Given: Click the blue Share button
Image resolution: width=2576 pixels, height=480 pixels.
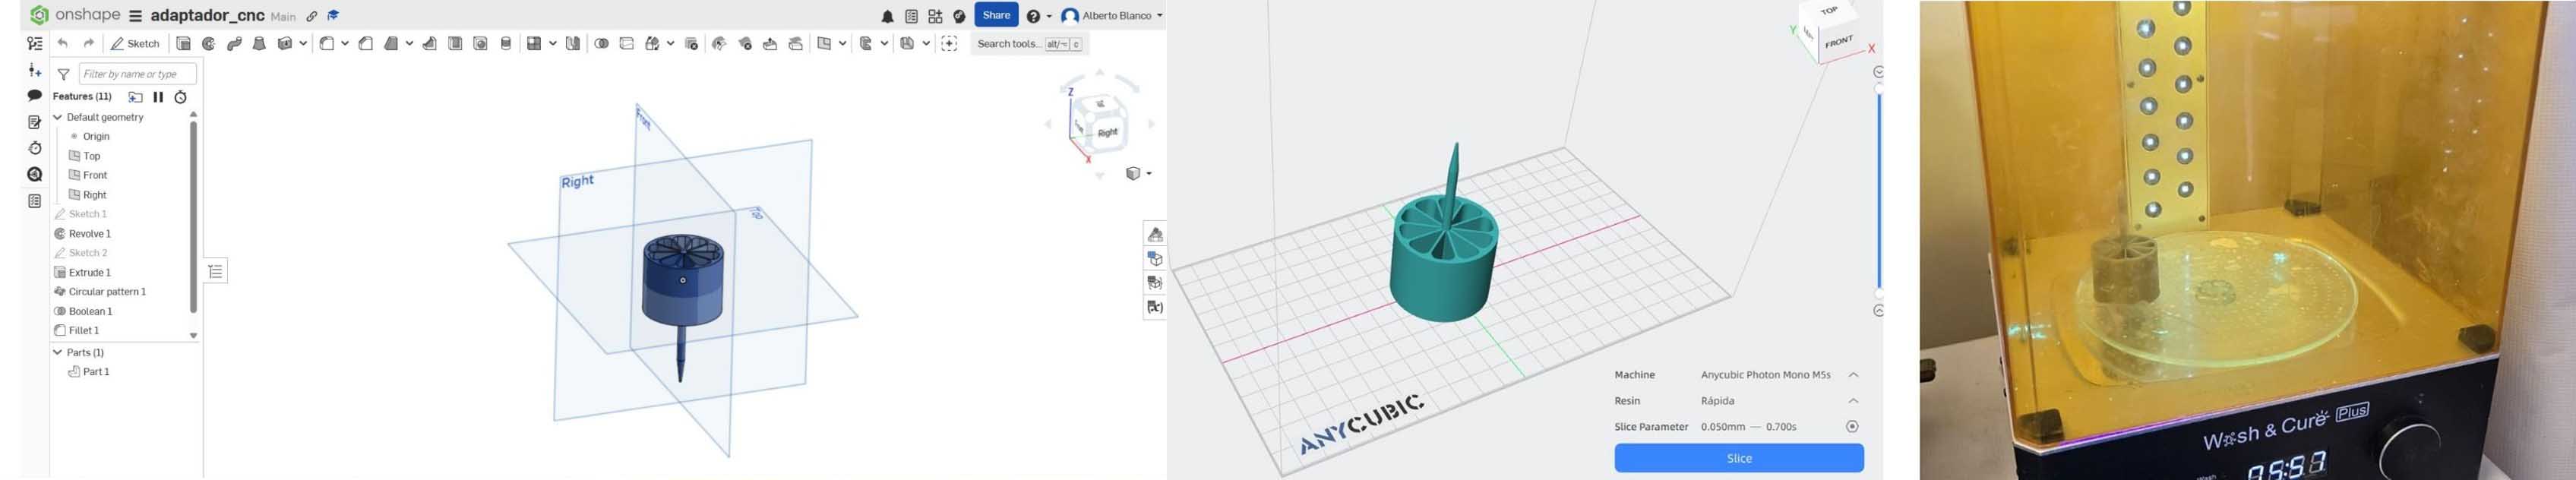Looking at the screenshot, I should [995, 15].
